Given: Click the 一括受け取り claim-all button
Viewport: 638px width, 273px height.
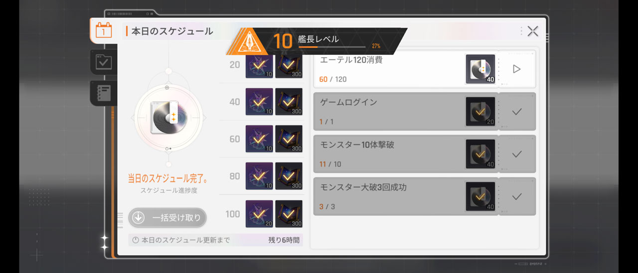Looking at the screenshot, I should 167,218.
